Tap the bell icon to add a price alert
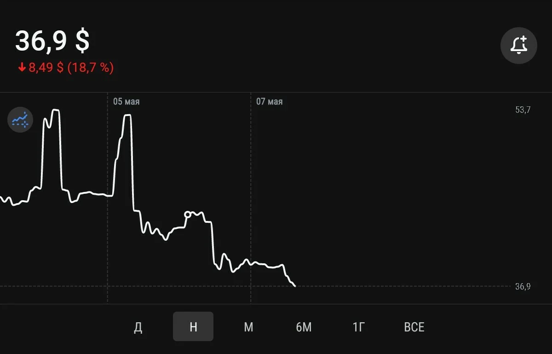Image resolution: width=552 pixels, height=354 pixels. coord(519,45)
